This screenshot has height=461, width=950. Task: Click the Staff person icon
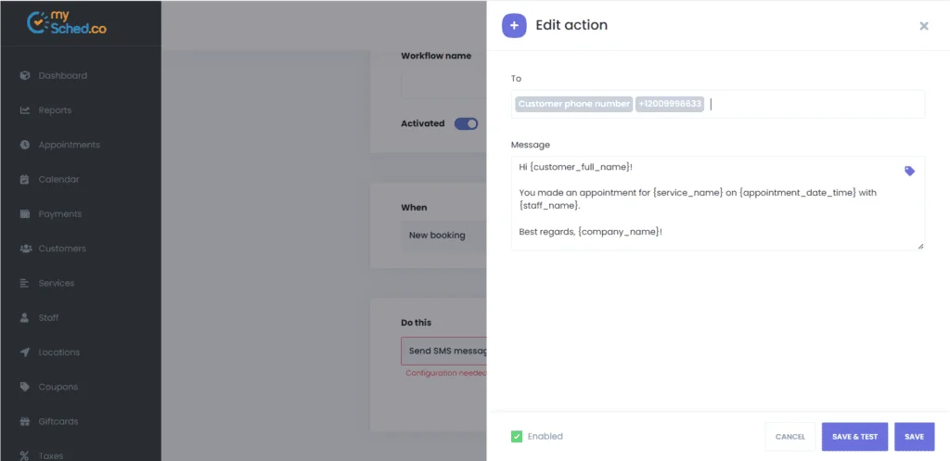(x=25, y=317)
